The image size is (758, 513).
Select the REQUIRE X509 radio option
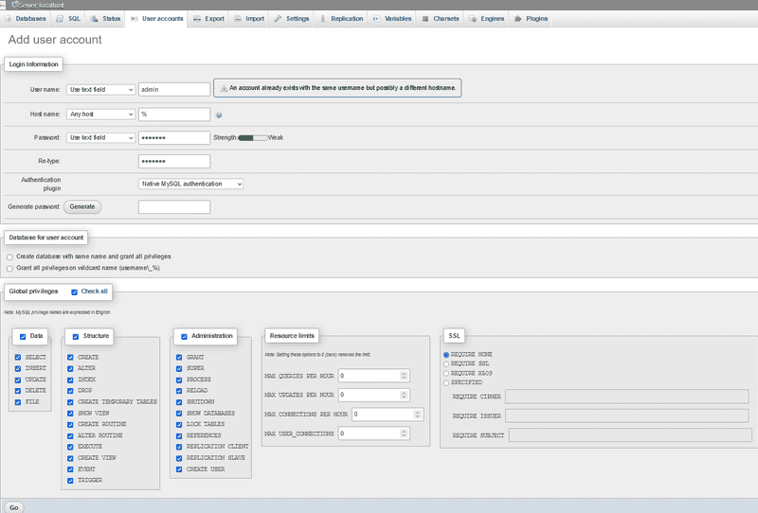point(446,374)
